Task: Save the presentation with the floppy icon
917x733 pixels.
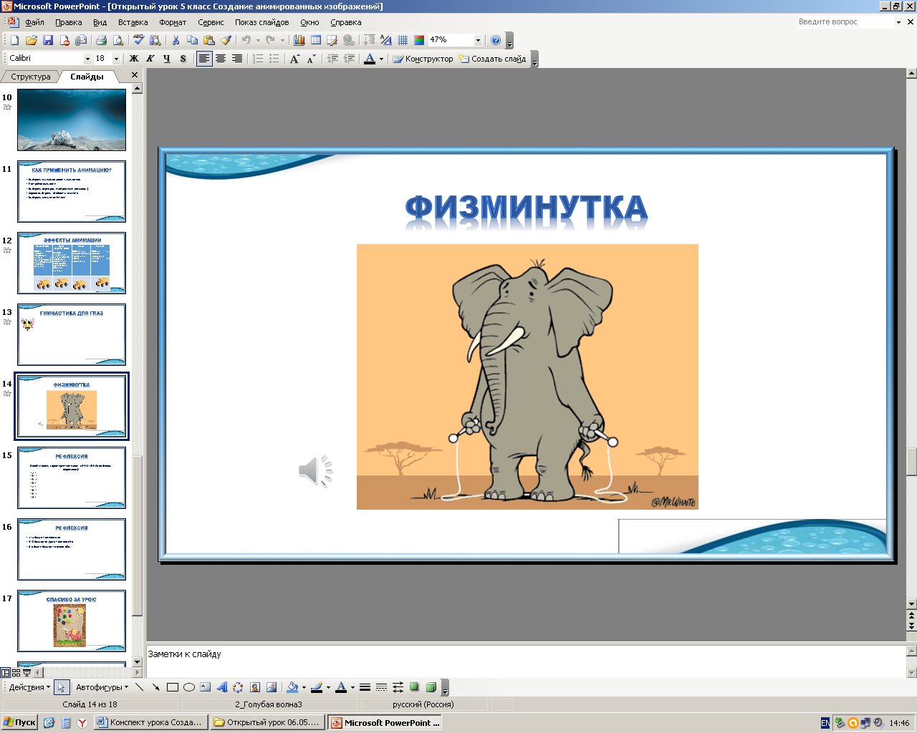Action: [x=48, y=40]
